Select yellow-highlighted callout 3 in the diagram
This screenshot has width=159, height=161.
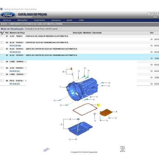click(x=98, y=105)
